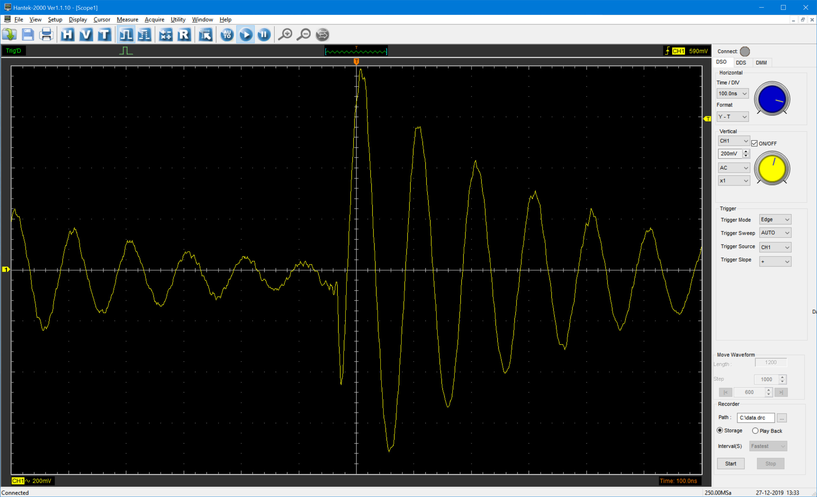Toggle the CH1 ON/OFF checkbox

[754, 144]
